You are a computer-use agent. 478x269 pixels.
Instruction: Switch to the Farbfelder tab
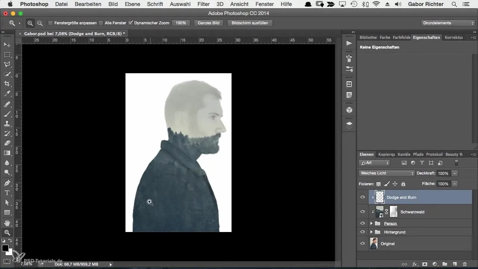click(401, 37)
